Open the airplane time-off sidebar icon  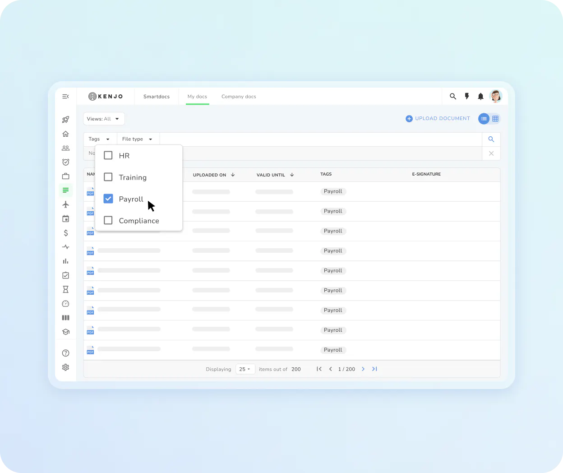tap(65, 204)
